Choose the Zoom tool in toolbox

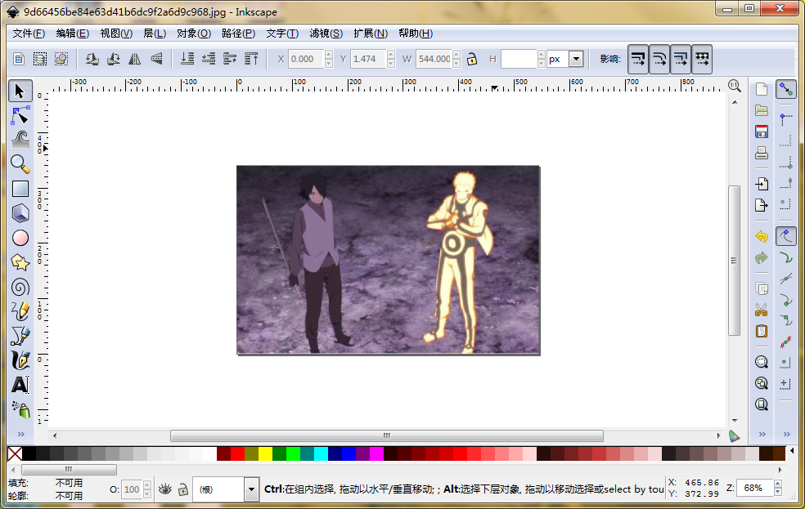pyautogui.click(x=20, y=164)
